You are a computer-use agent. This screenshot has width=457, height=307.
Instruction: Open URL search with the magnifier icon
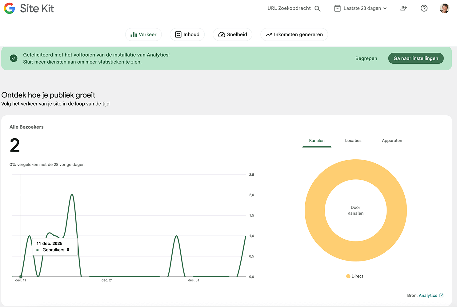pyautogui.click(x=317, y=8)
